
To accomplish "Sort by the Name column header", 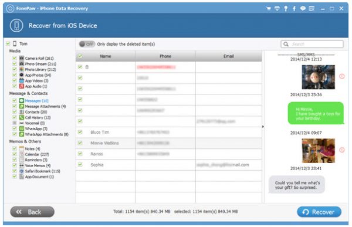I will coord(106,56).
